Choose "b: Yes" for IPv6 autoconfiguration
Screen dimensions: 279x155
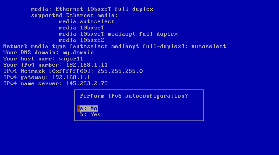90,115
